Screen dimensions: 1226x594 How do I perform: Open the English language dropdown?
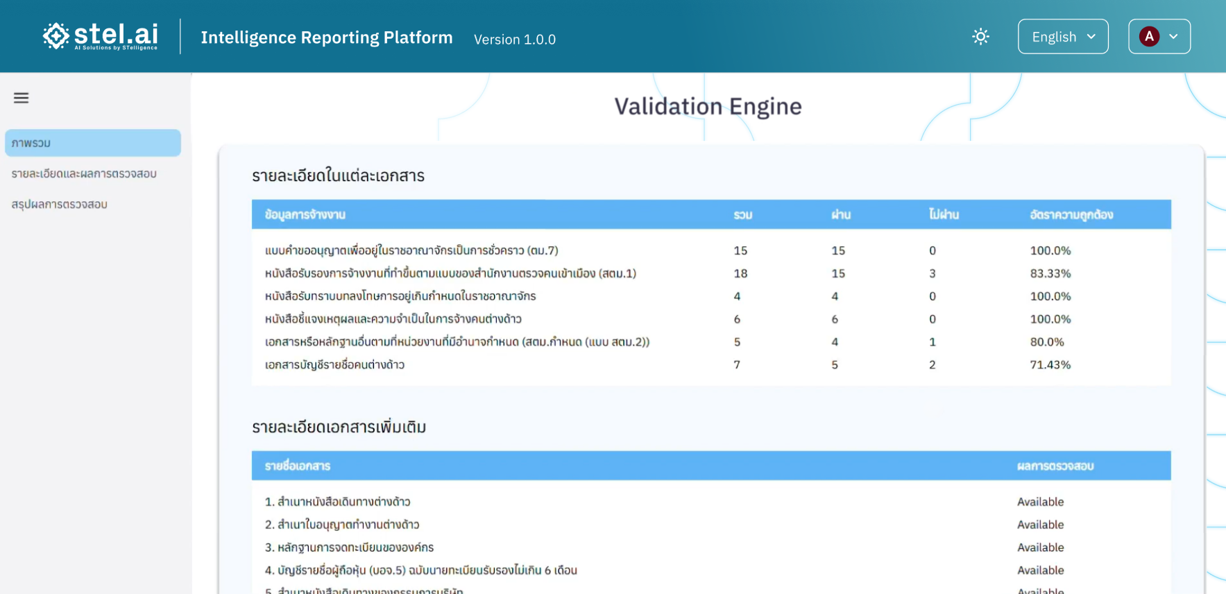1062,37
